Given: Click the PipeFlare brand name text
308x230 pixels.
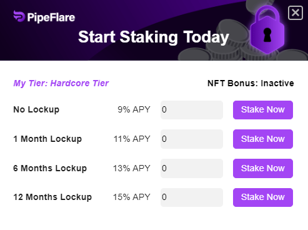Looking at the screenshot, I should (x=51, y=17).
